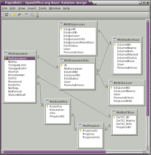Click the MstDaTiDua table icon
Screen dimensions: 151x155
(x=114, y=112)
